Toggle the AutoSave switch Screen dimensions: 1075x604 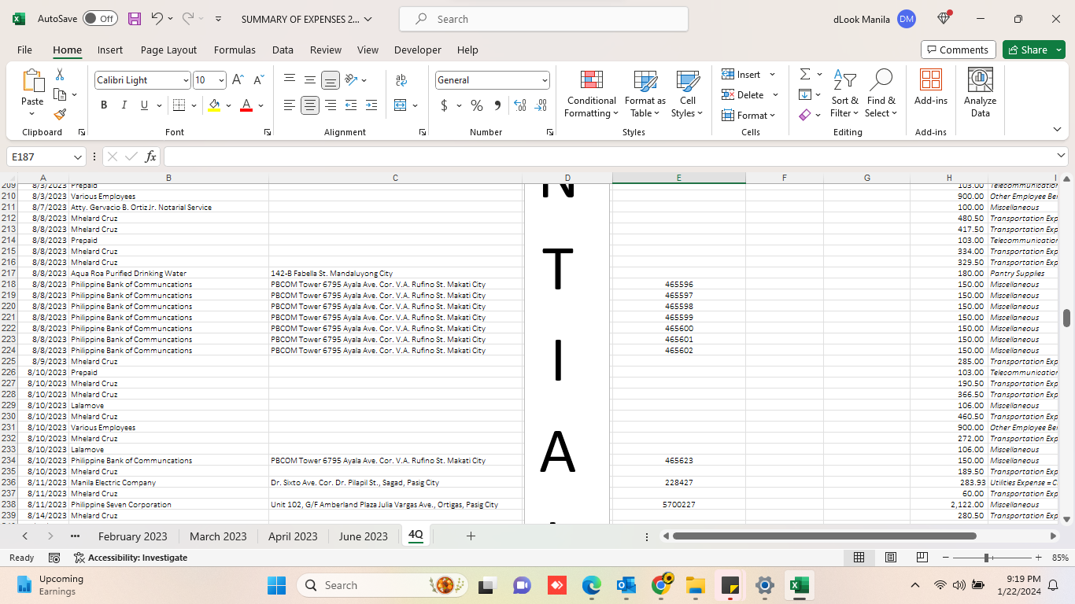pyautogui.click(x=100, y=19)
